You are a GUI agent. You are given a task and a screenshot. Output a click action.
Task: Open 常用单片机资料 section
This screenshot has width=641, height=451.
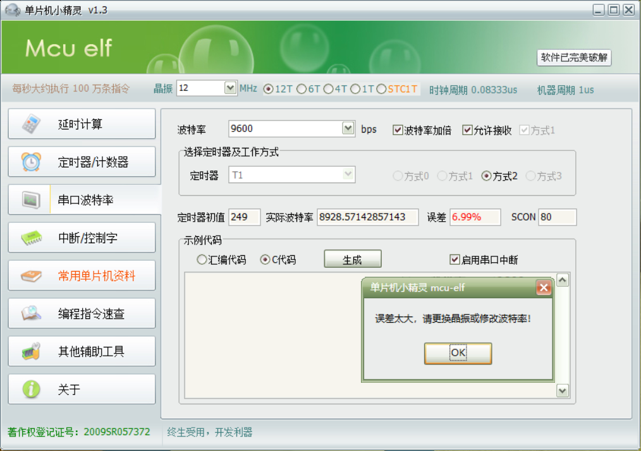82,276
